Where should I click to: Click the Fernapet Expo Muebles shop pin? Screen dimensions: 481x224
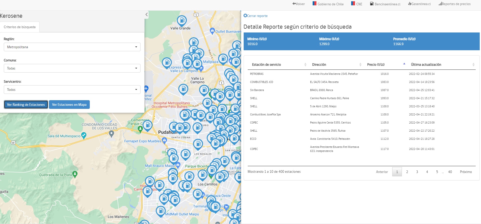(164, 140)
